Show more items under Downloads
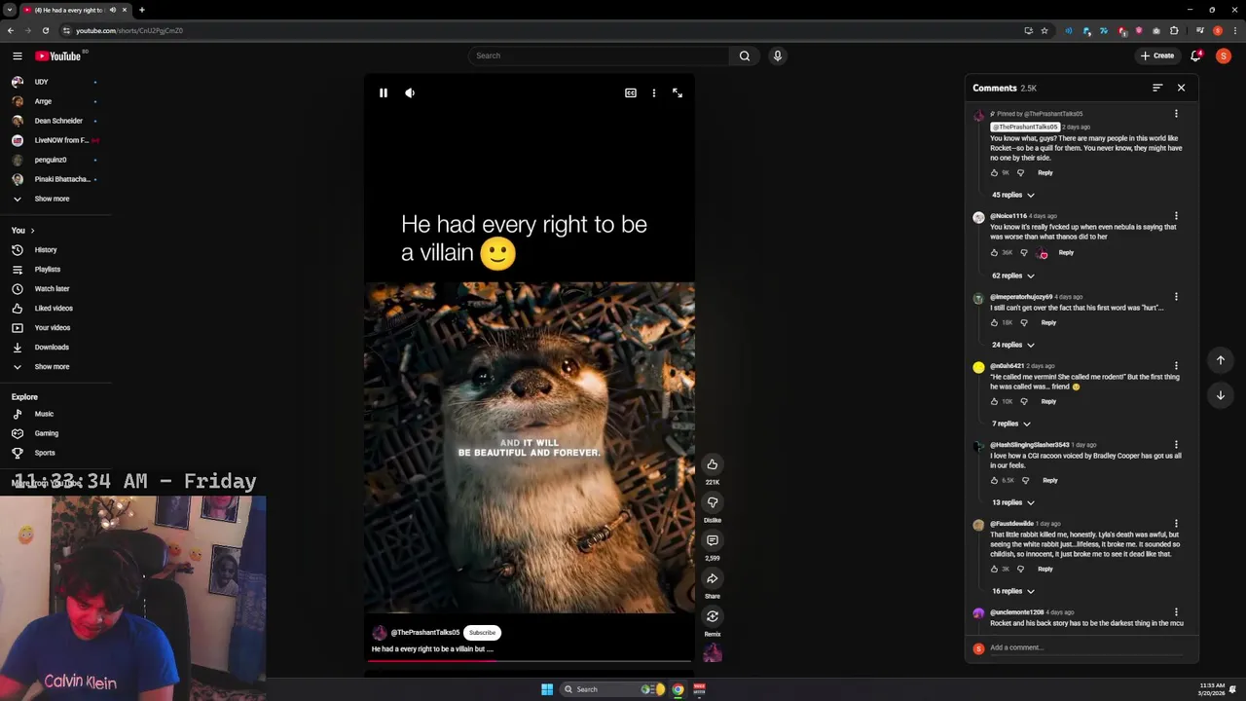Screen dimensions: 1246x701 click(54, 367)
